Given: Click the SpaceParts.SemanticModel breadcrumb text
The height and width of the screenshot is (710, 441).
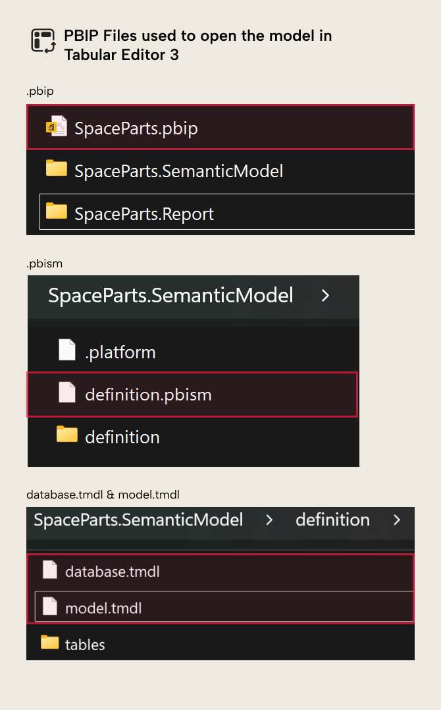Looking at the screenshot, I should [138, 520].
